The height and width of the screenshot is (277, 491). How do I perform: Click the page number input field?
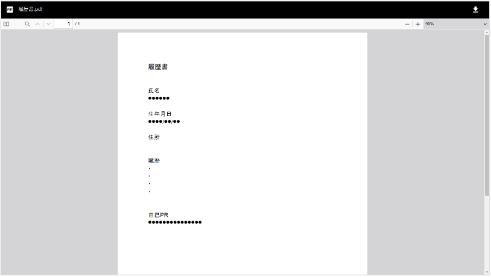63,24
